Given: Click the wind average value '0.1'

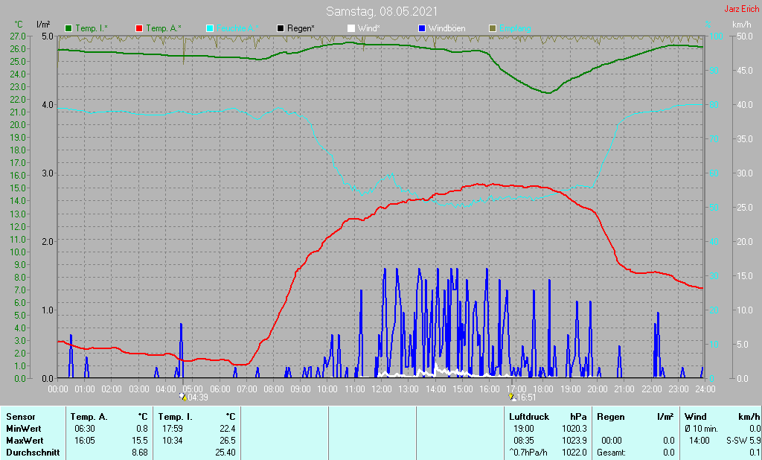Looking at the screenshot, I should coord(755,453).
